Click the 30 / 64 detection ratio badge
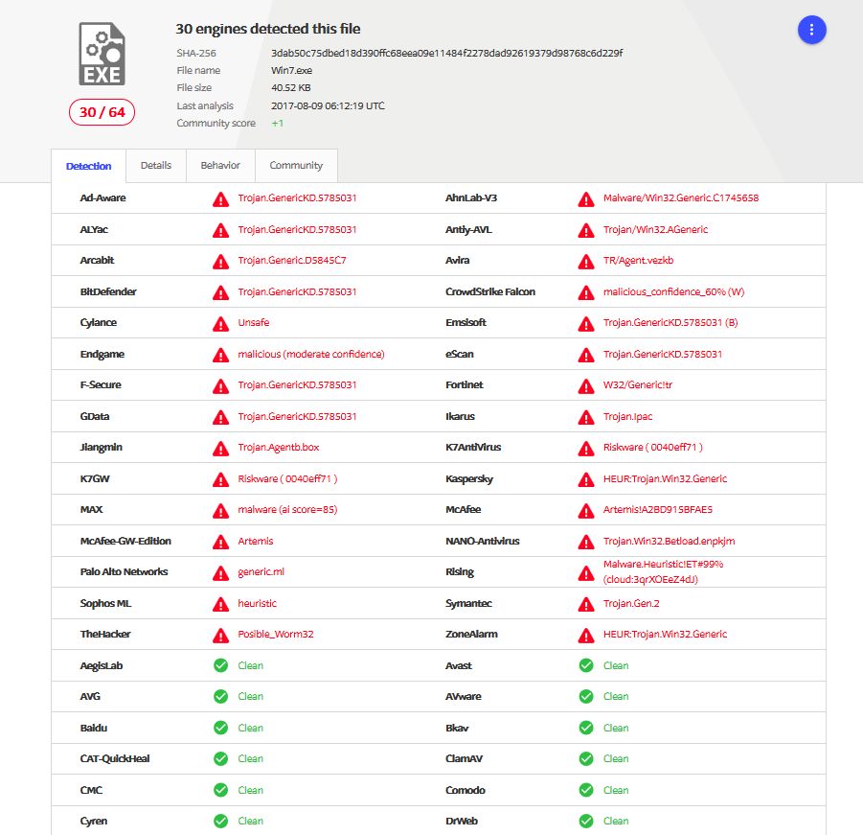The width and height of the screenshot is (863, 835). coord(102,112)
